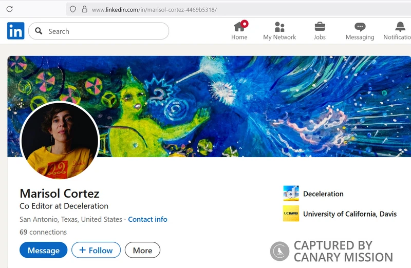
Task: Click the search magnifier icon
Action: 39,31
